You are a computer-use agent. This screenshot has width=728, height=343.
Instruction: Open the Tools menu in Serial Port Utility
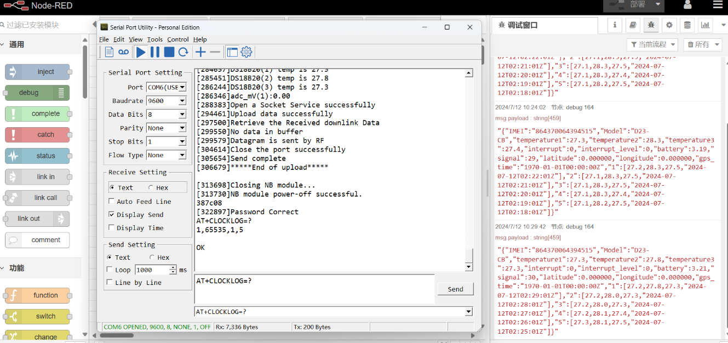point(155,39)
